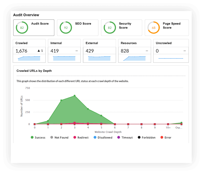Click the SEO Score circular gauge showing 92
This screenshot has width=203, height=174.
click(x=66, y=28)
